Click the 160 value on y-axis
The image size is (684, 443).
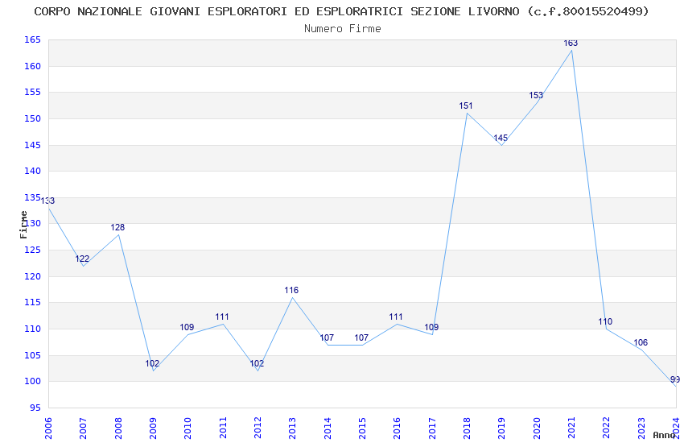32,66
